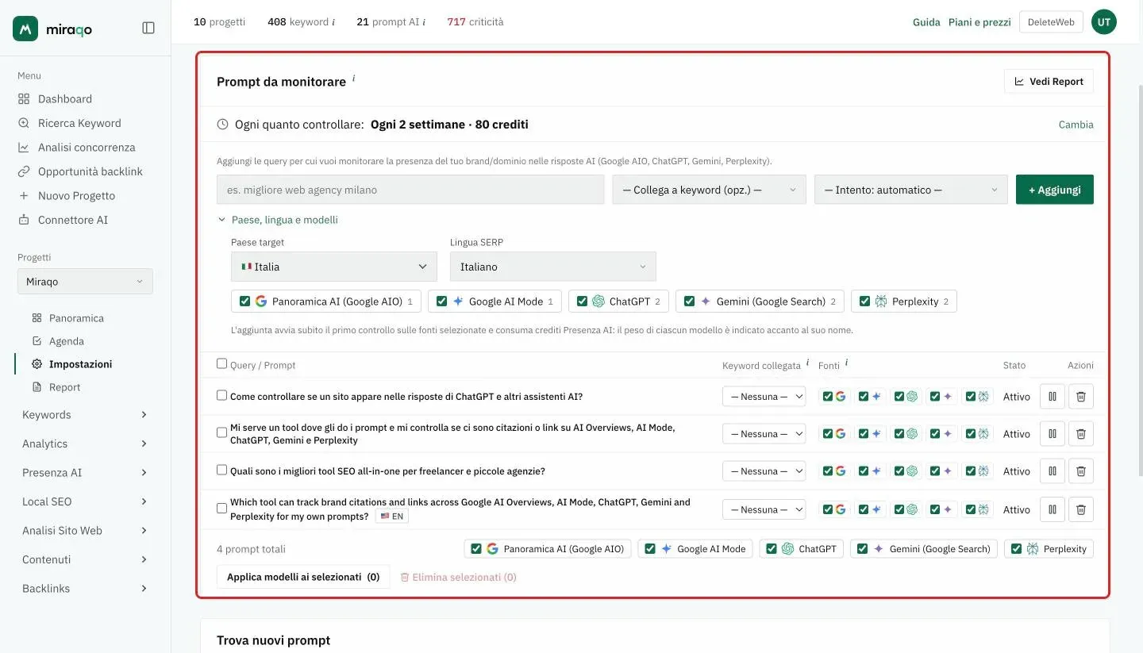The image size is (1143, 653).
Task: Click 'Applica modelli ai selezionati' button
Action: click(303, 577)
